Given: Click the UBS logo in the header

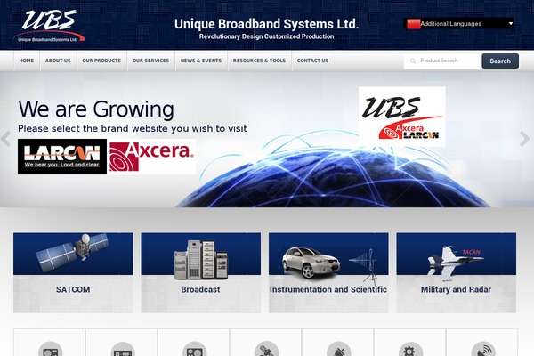Looking at the screenshot, I should [49, 26].
